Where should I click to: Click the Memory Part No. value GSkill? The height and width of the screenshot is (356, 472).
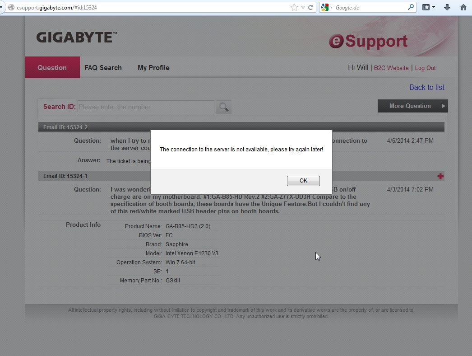(173, 281)
